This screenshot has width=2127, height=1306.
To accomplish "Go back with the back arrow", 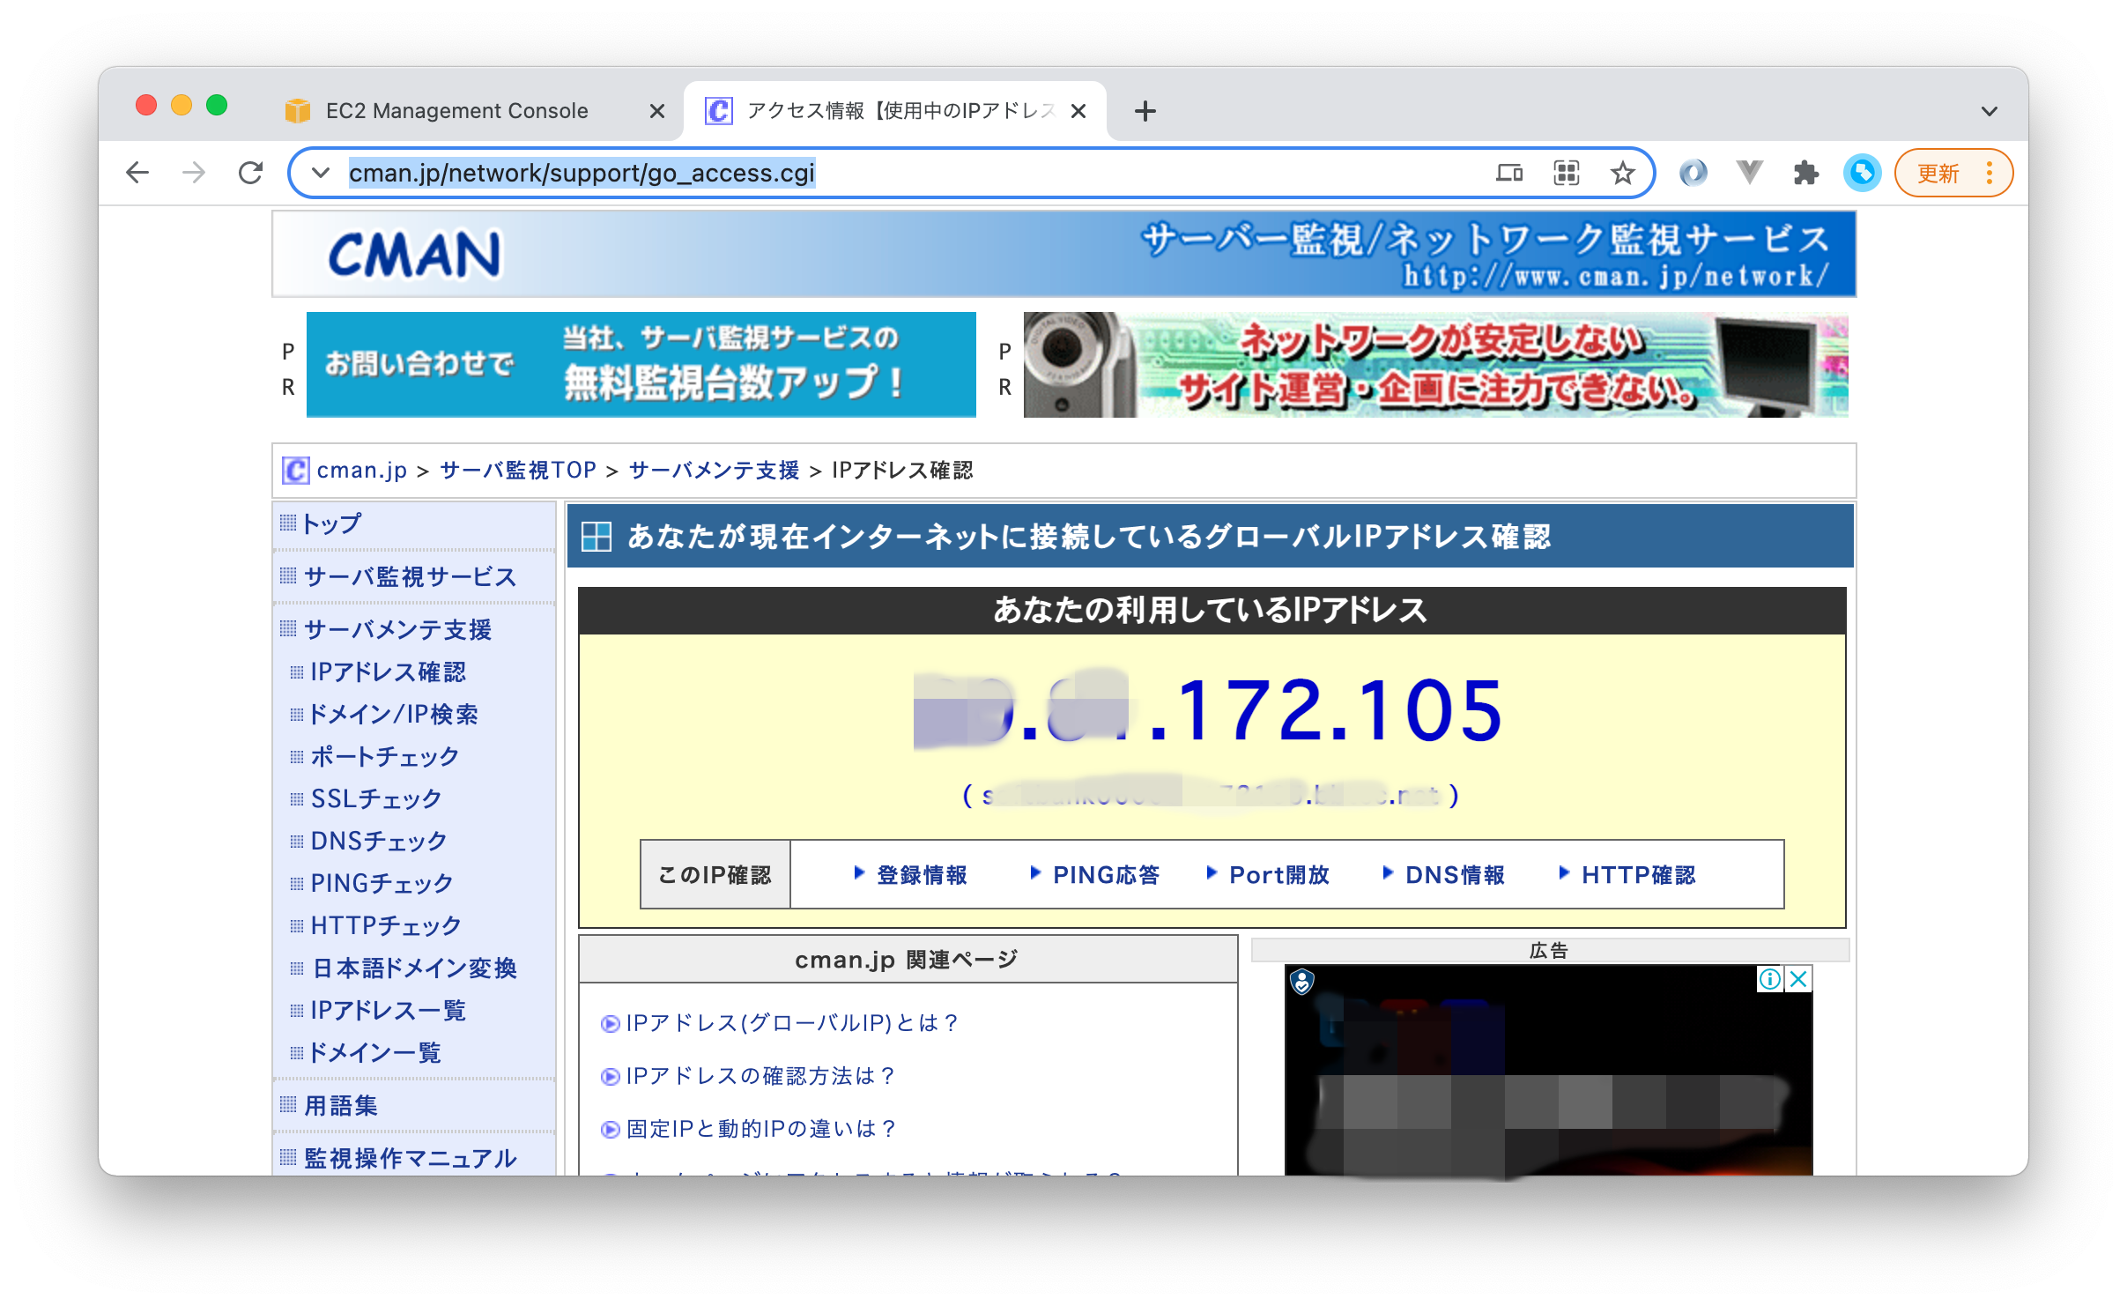I will point(137,173).
